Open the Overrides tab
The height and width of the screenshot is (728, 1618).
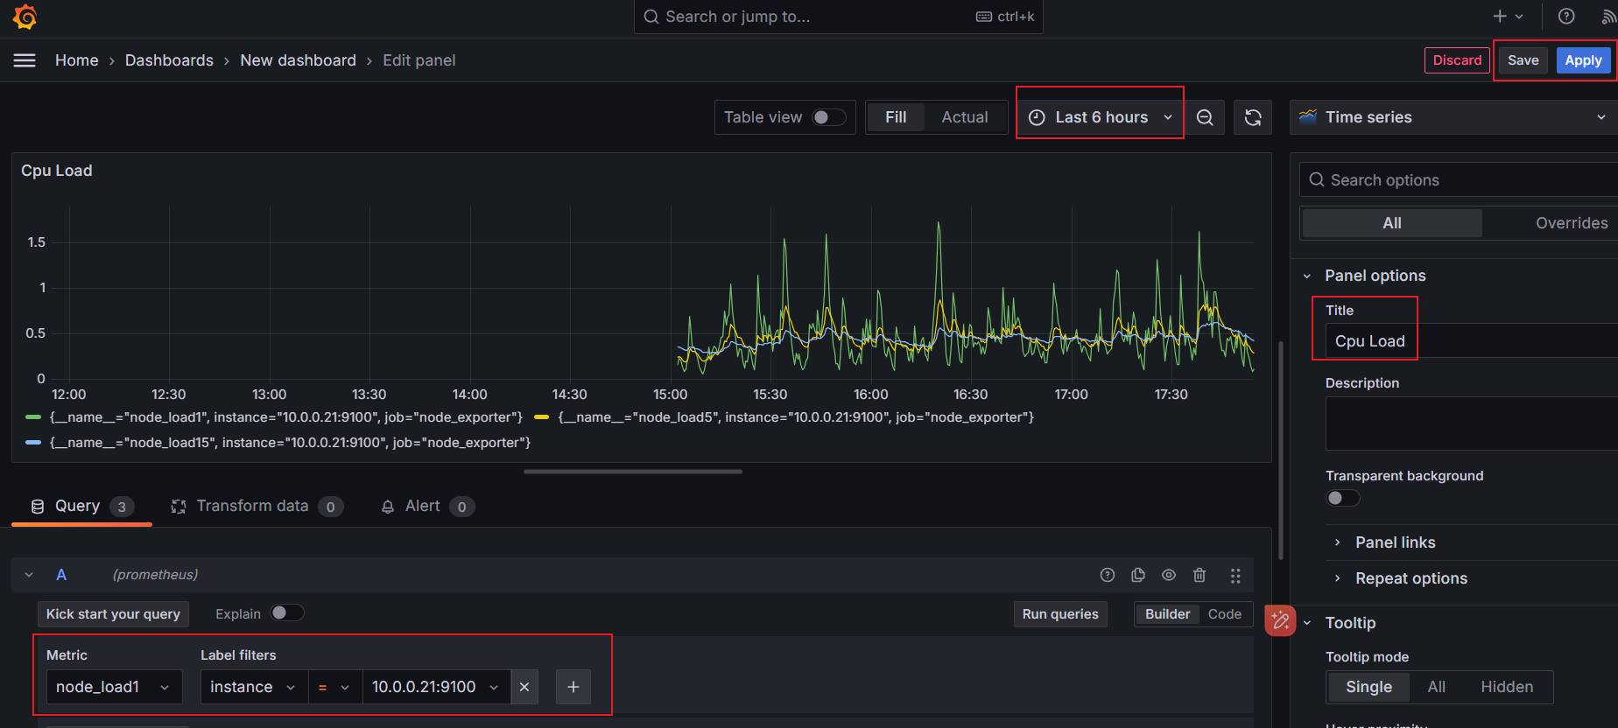1571,223
